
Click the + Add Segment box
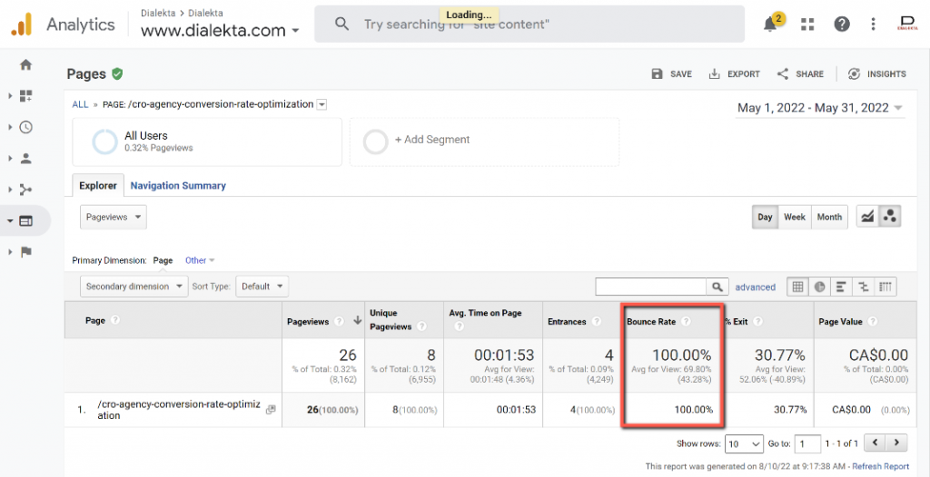[484, 141]
